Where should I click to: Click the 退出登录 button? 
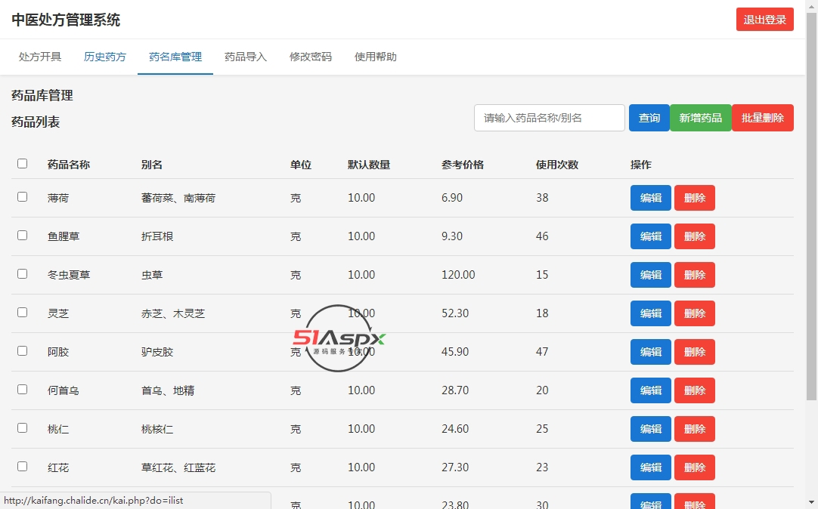point(764,20)
